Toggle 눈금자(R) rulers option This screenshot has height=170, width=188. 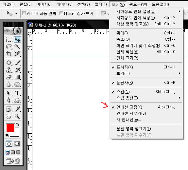(x=146, y=83)
